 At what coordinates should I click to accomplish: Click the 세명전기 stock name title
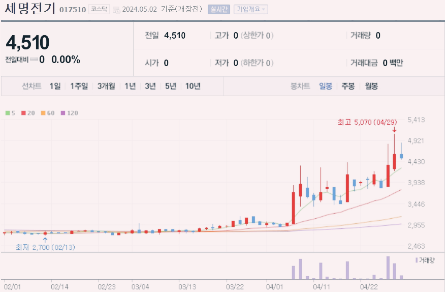coord(30,8)
